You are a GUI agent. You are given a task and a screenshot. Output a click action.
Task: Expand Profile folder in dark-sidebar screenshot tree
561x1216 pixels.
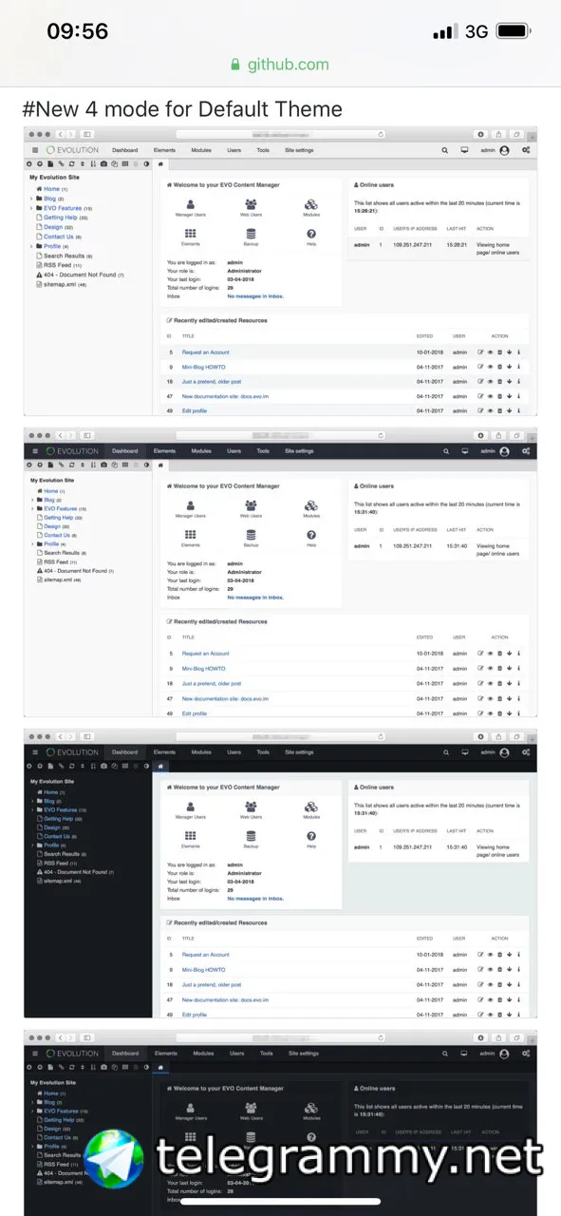point(32,845)
